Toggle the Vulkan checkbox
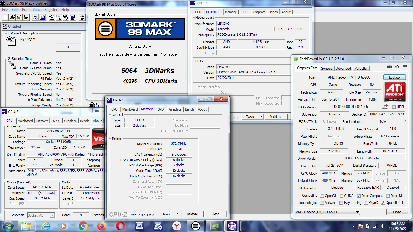The image size is (413, 232). pos(322,203)
